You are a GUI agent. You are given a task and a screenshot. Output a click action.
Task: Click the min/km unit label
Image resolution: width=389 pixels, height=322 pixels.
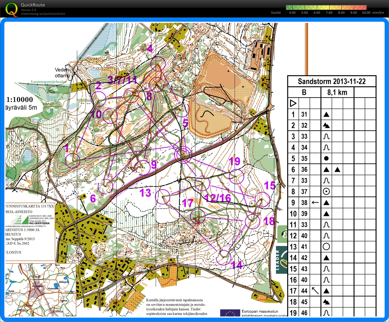[378, 13]
